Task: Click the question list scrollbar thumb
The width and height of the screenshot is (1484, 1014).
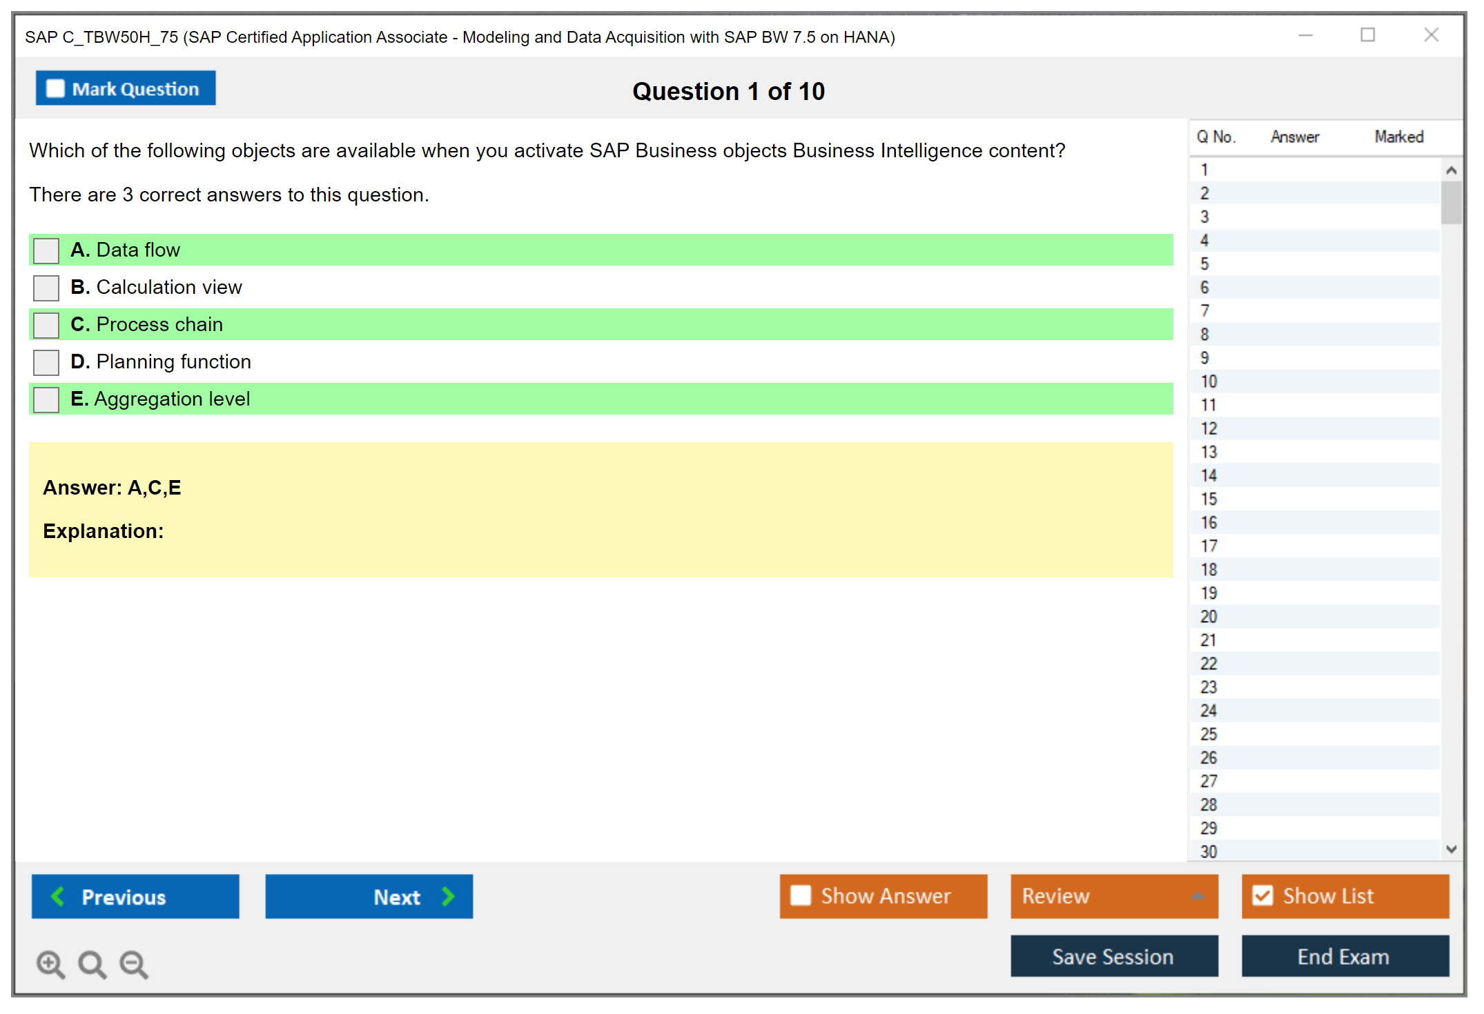Action: point(1451,203)
